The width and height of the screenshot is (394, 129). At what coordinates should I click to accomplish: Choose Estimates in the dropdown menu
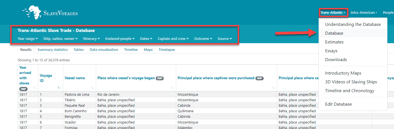(334, 42)
